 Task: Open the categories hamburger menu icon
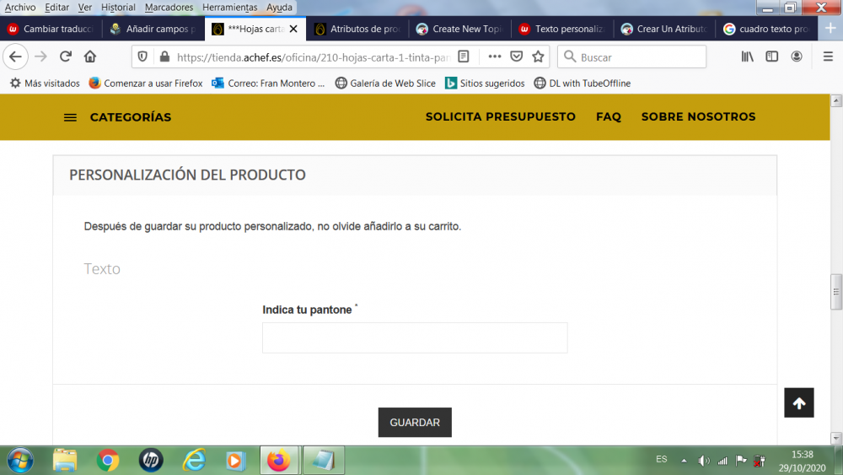pyautogui.click(x=70, y=117)
